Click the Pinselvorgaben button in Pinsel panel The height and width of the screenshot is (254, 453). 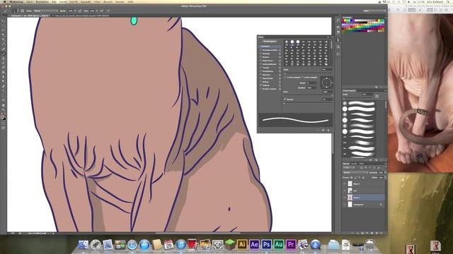tap(269, 41)
